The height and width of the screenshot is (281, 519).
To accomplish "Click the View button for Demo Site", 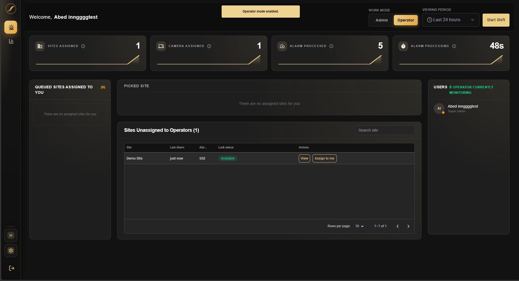I will tap(304, 158).
